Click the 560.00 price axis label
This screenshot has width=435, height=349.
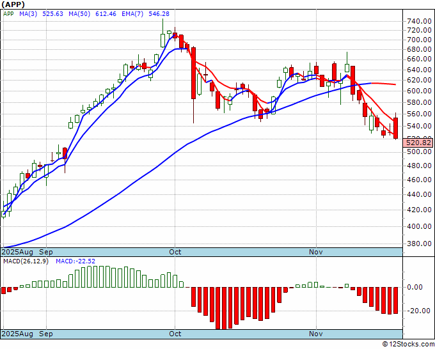pos(419,114)
